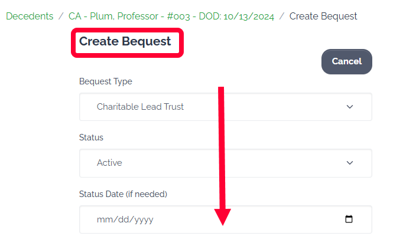Image resolution: width=416 pixels, height=236 pixels.
Task: Select the current Create Bequest breadcrumb
Action: (323, 17)
